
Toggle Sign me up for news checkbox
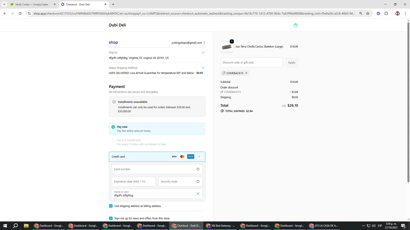pyautogui.click(x=111, y=218)
